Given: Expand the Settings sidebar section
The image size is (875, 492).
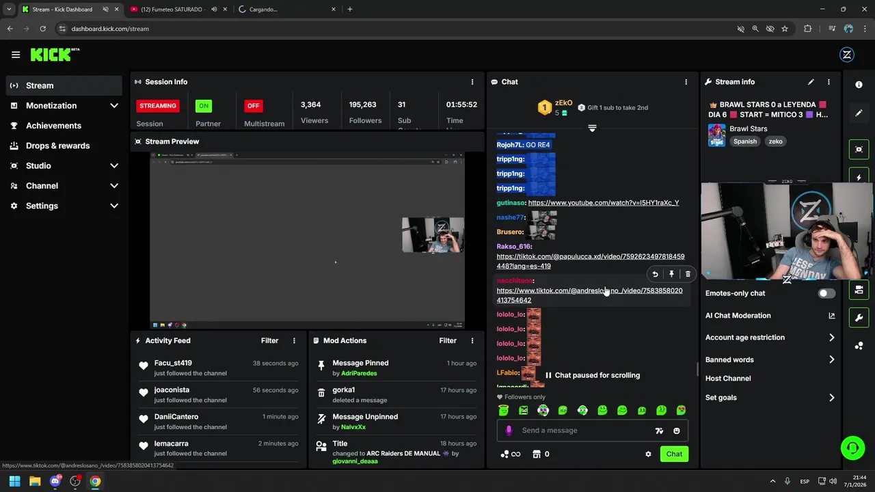Looking at the screenshot, I should tap(114, 206).
